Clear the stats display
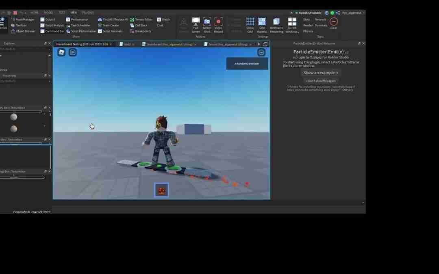Screen dimensions: 439x274 (x=333, y=24)
